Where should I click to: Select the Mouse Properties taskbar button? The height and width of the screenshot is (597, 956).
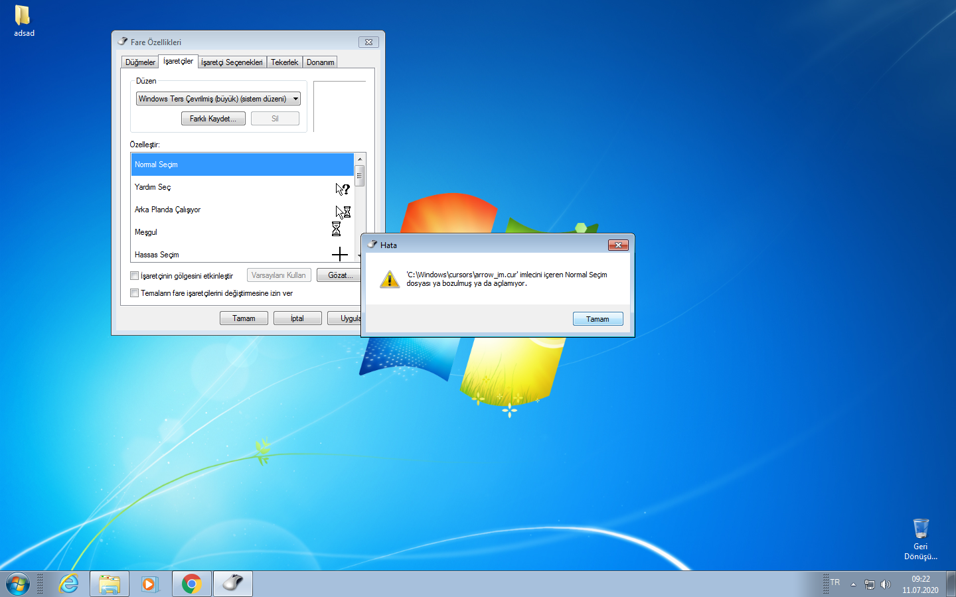point(233,584)
